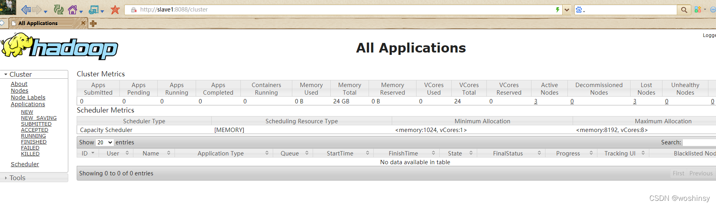Open the address bar history dropdown
Viewport: 716px width, 206px height.
pyautogui.click(x=567, y=10)
